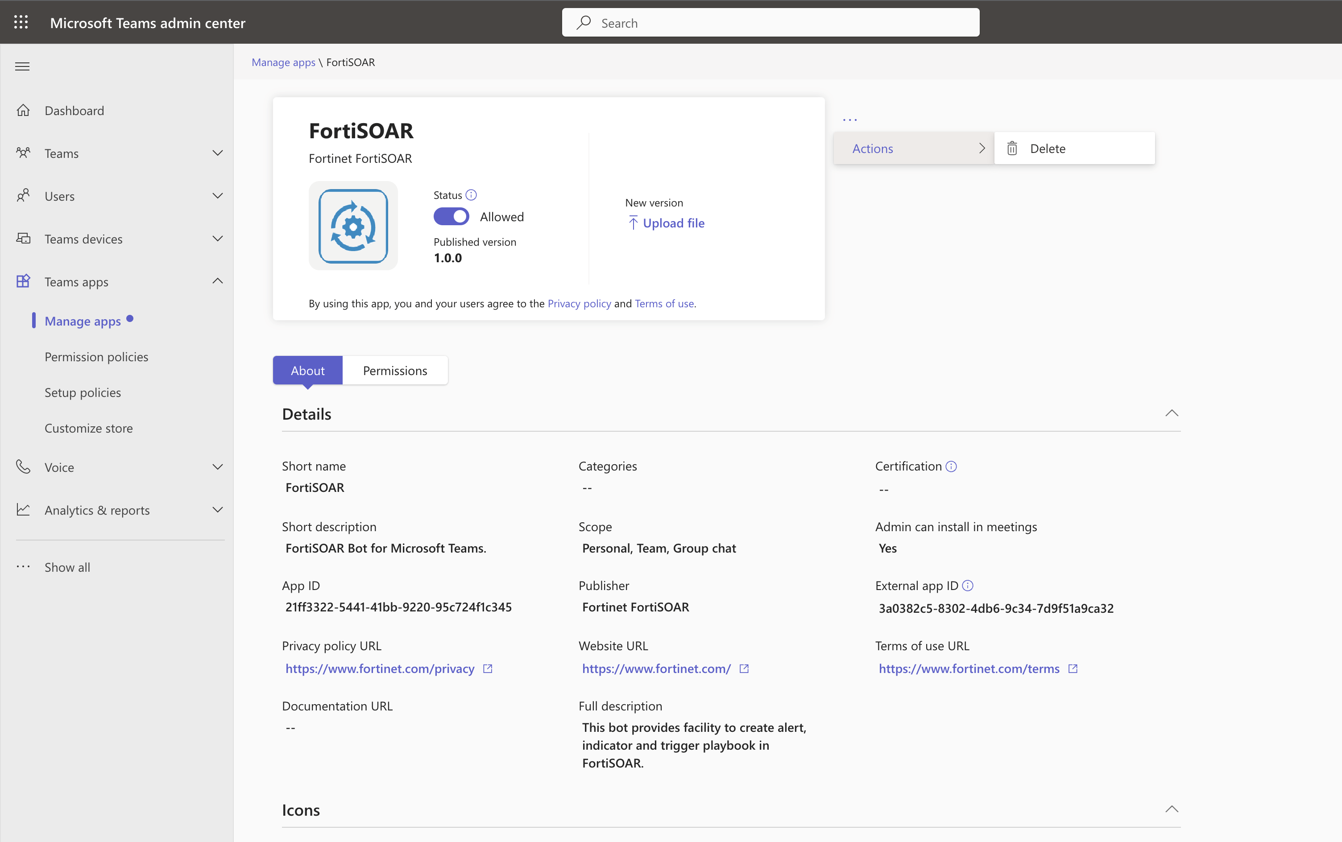
Task: Open the Dashboard from the sidebar
Action: coord(75,110)
